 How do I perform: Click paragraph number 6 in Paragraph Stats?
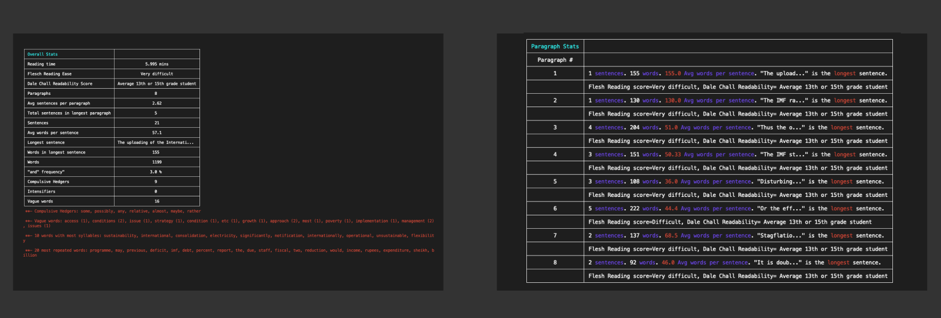[555, 209]
